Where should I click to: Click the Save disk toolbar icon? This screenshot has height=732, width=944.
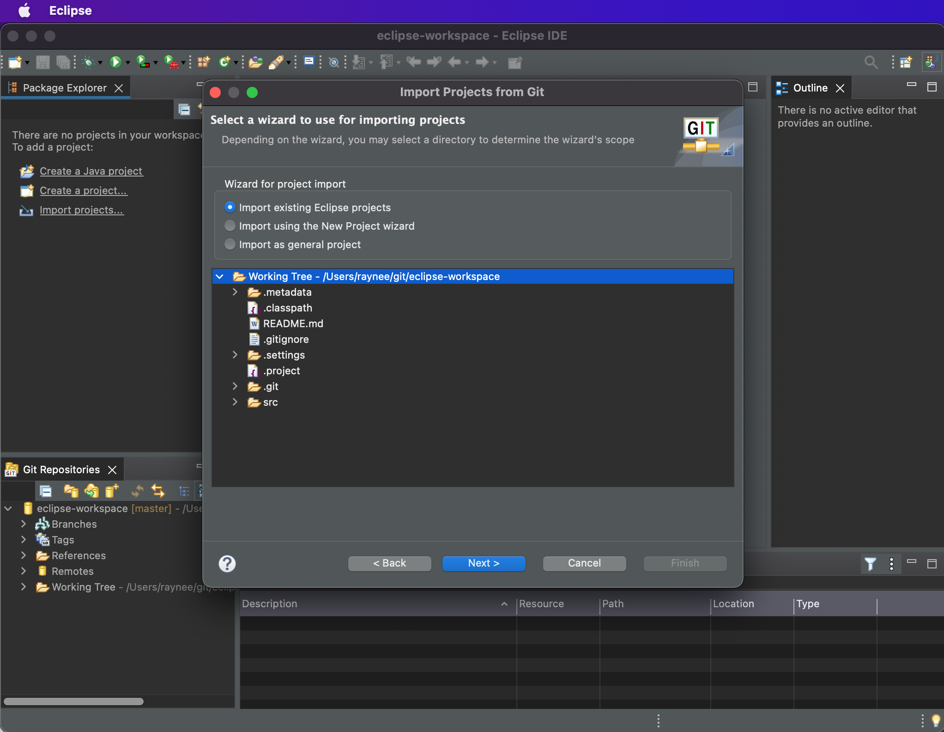click(x=42, y=62)
